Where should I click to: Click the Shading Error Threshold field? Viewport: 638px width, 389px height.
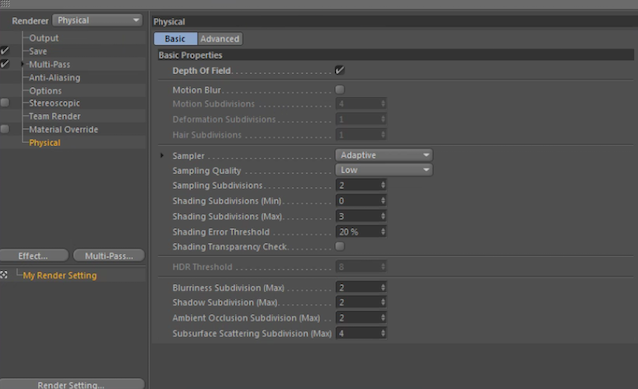361,232
